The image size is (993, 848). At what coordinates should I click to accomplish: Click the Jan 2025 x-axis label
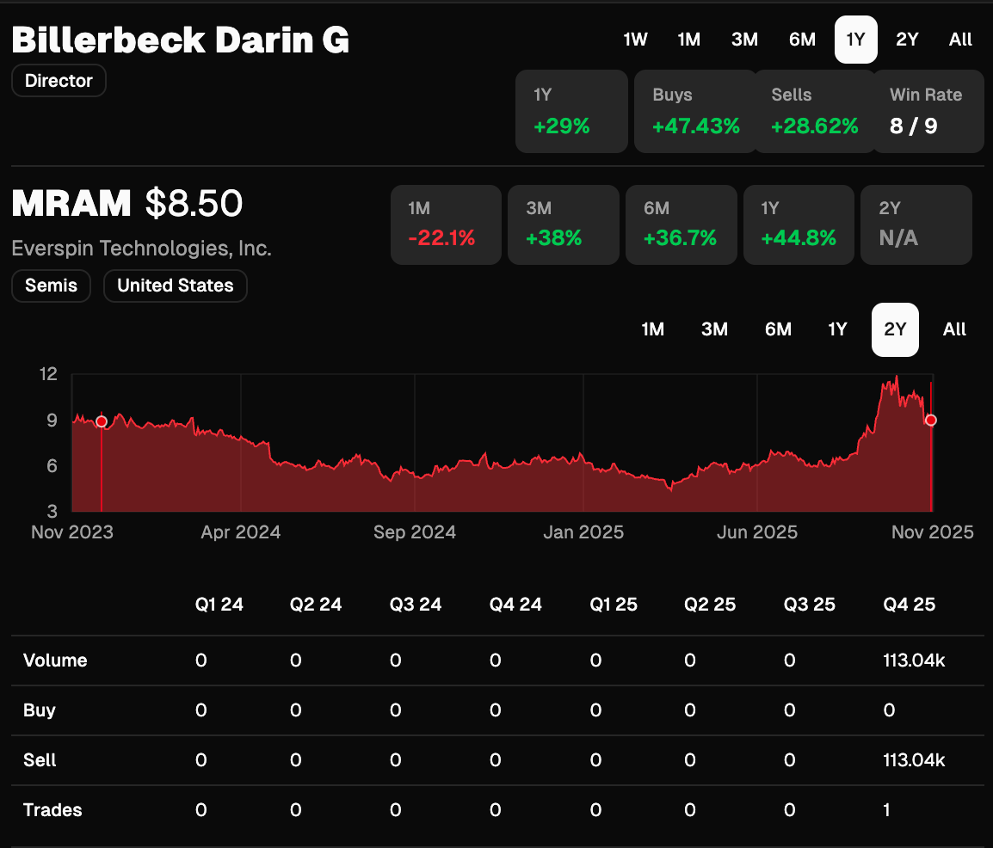pyautogui.click(x=583, y=532)
